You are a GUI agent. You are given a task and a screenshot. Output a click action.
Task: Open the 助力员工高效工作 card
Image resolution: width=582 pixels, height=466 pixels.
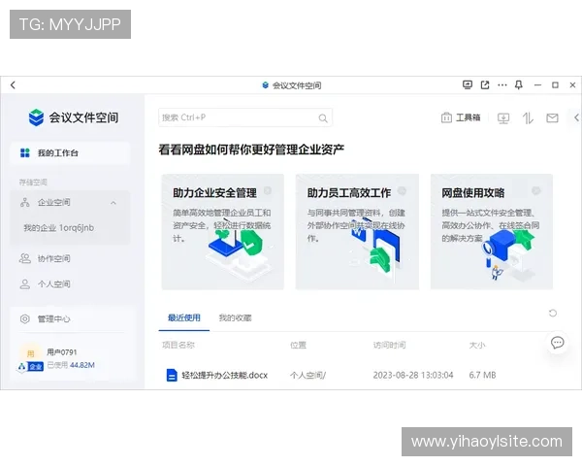[357, 231]
